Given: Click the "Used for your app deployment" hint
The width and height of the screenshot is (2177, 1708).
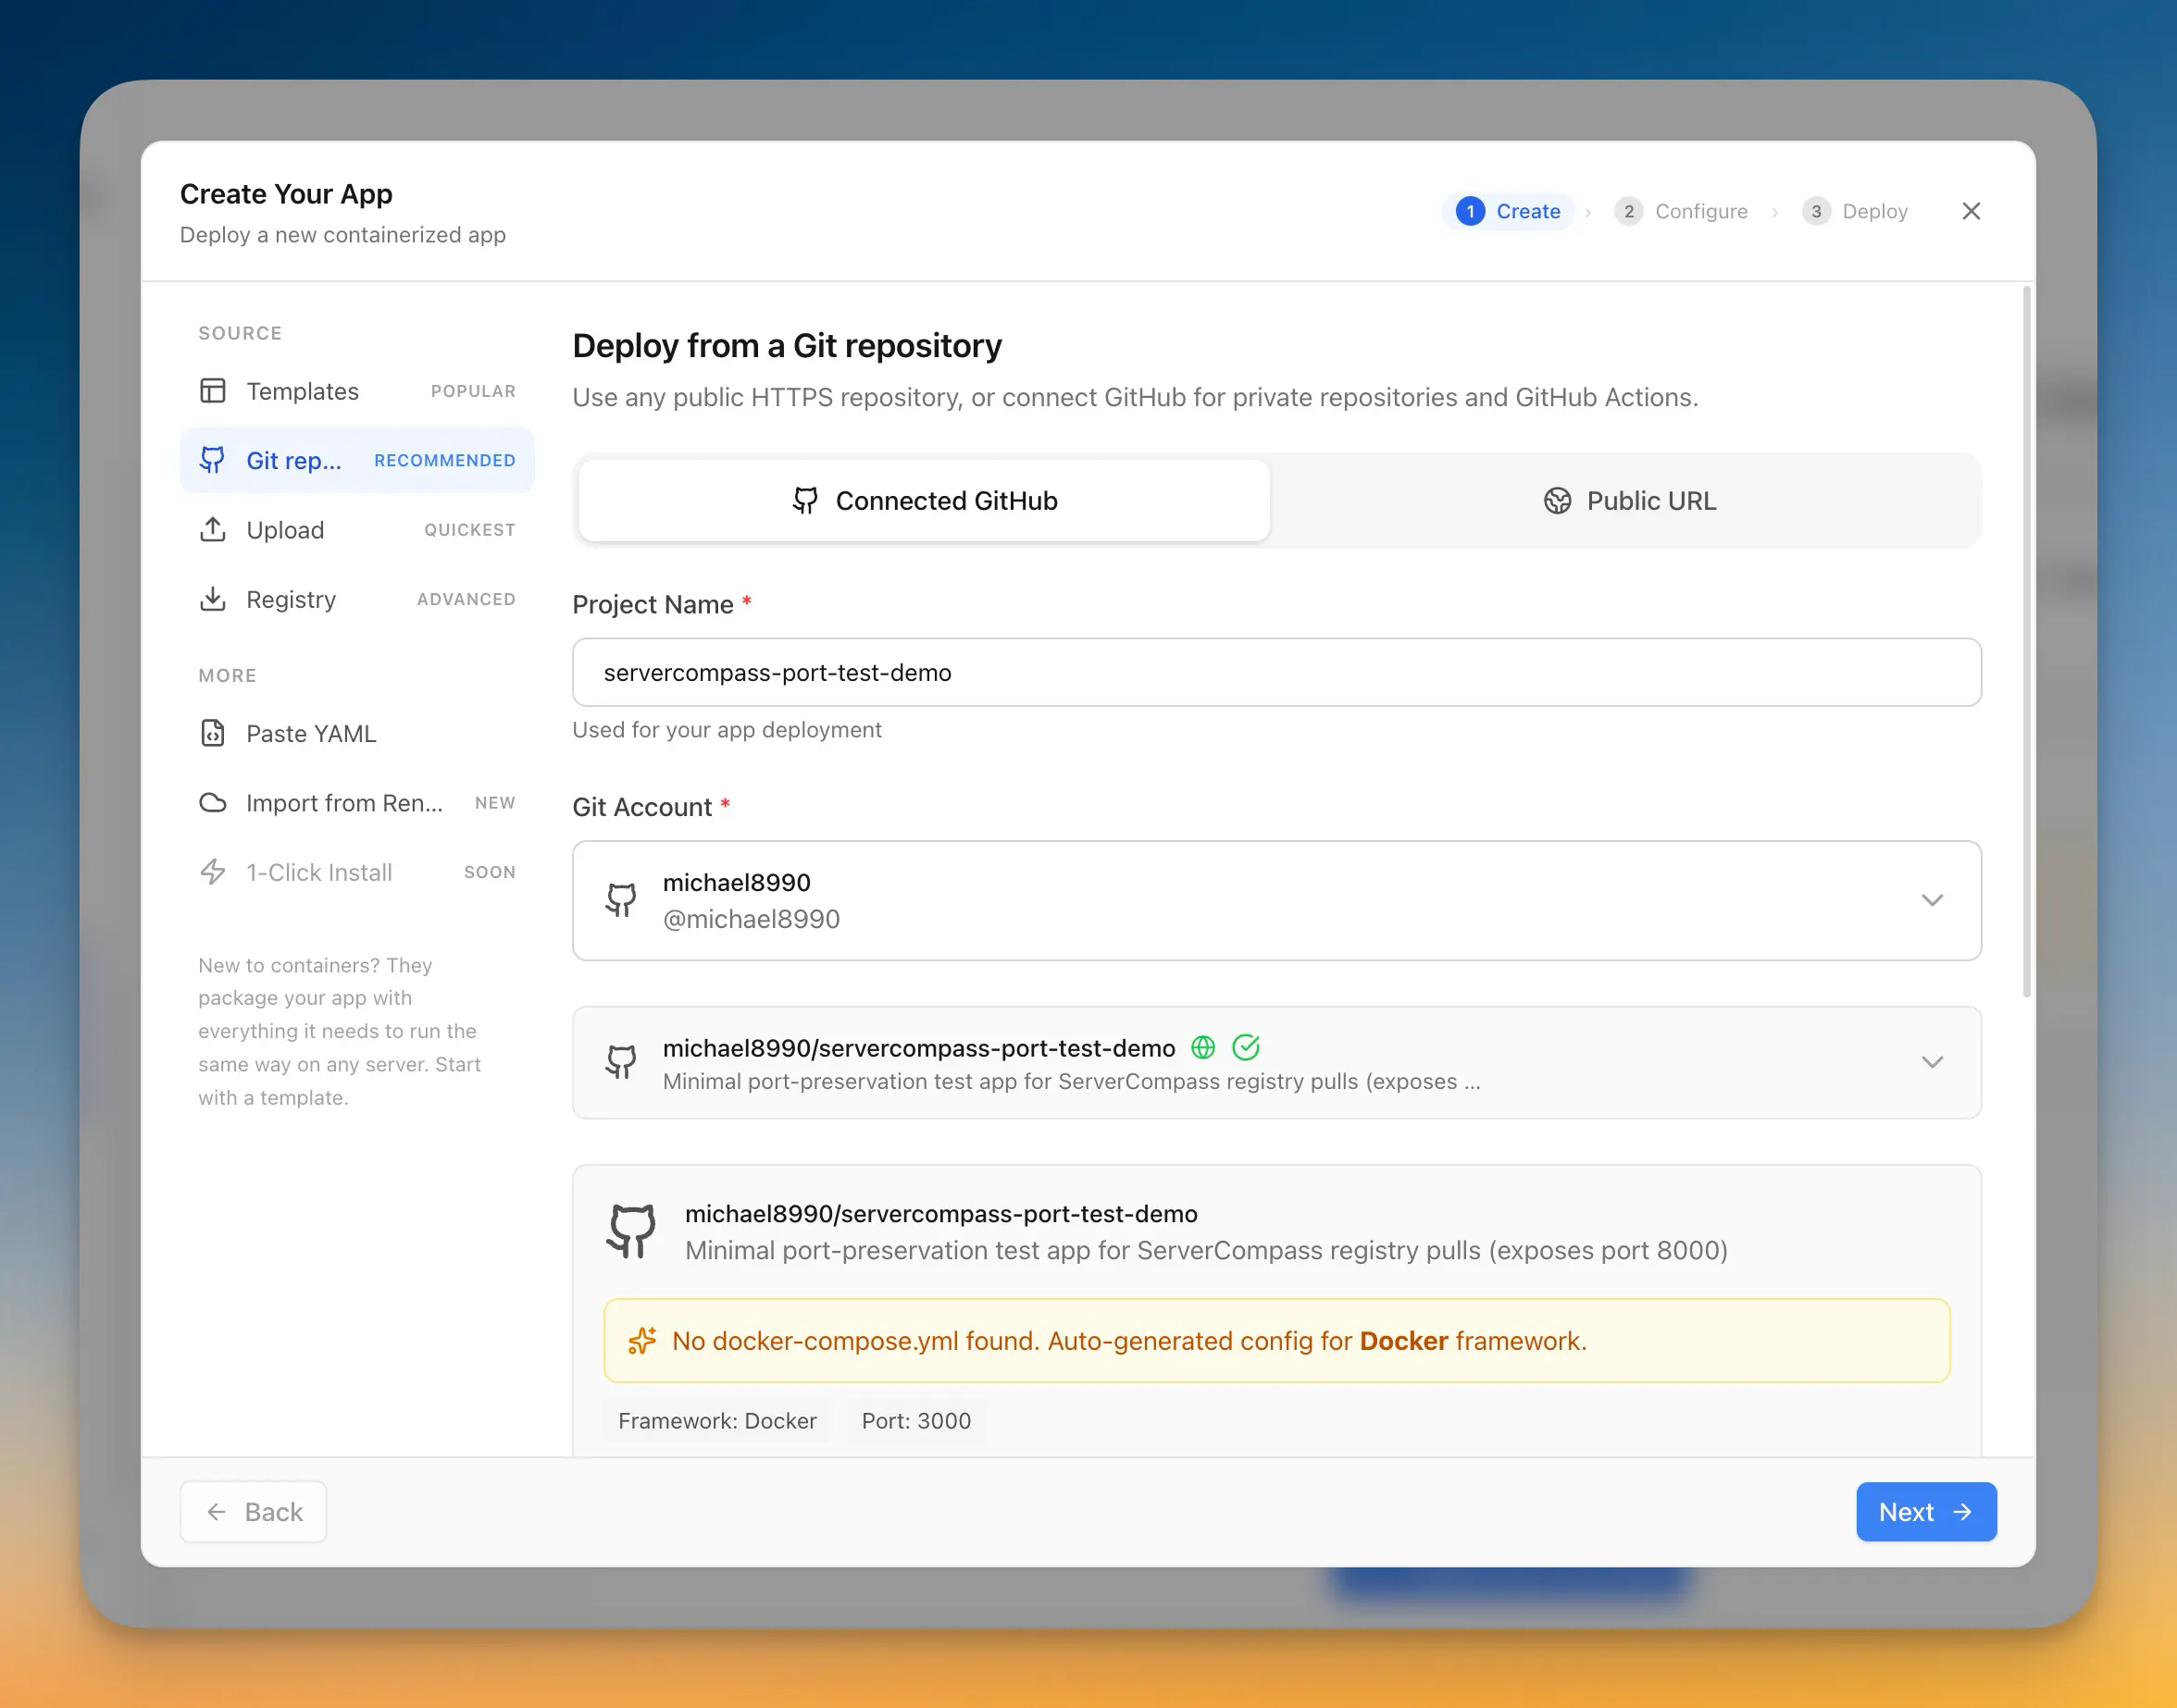Looking at the screenshot, I should pyautogui.click(x=728, y=730).
